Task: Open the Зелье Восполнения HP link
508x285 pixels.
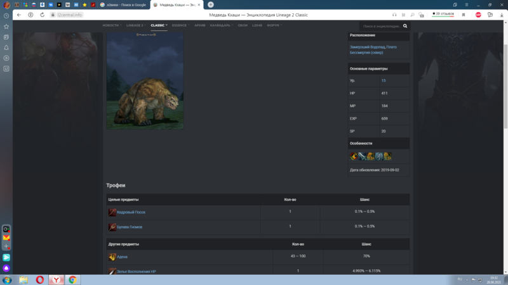Action: point(137,272)
